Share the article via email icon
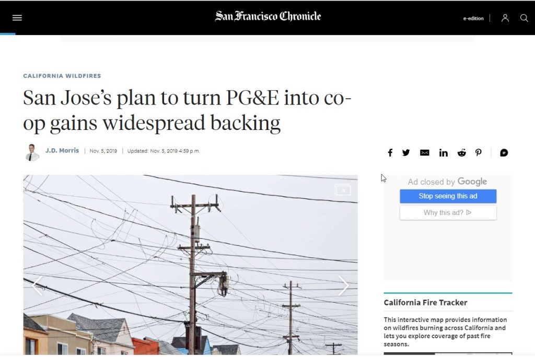The width and height of the screenshot is (535, 357). [x=424, y=153]
